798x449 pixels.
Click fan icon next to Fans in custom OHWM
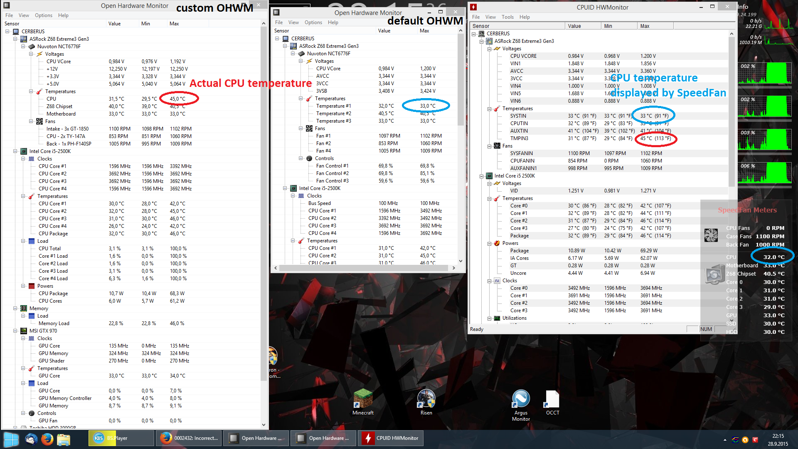click(39, 121)
